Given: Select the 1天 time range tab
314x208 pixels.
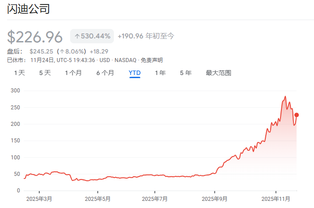Looking at the screenshot, I should pyautogui.click(x=20, y=73).
